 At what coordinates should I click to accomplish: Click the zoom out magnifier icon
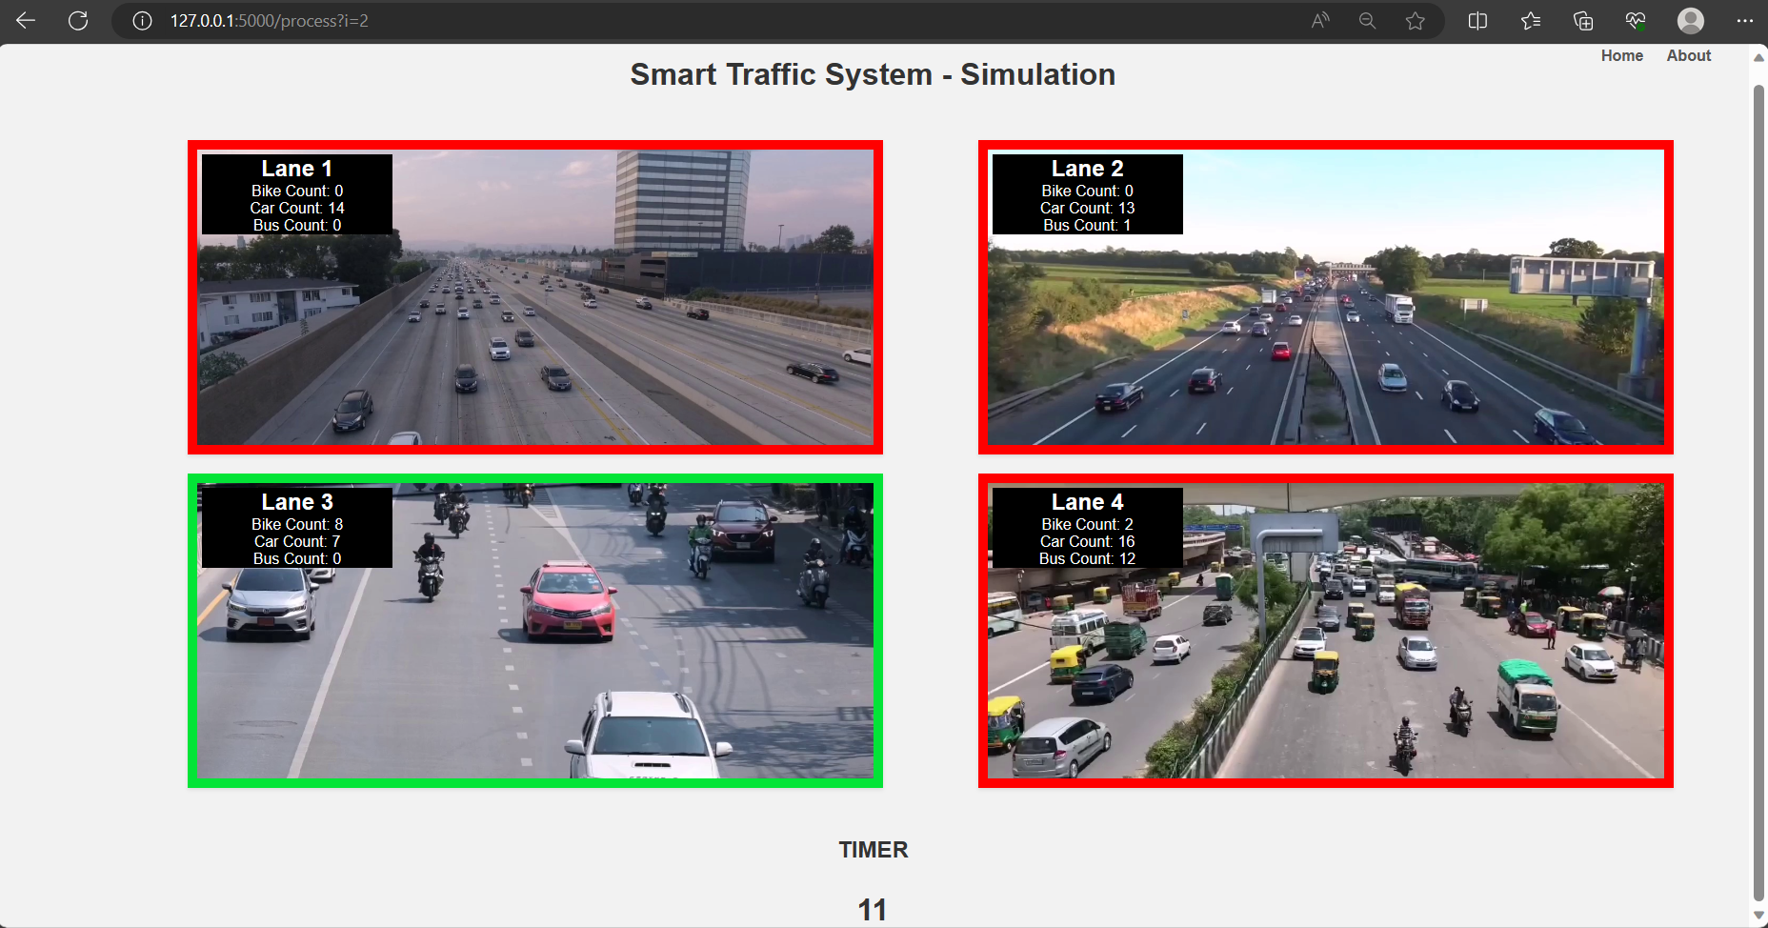click(x=1367, y=21)
